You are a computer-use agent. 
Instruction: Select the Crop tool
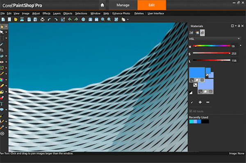2,50
